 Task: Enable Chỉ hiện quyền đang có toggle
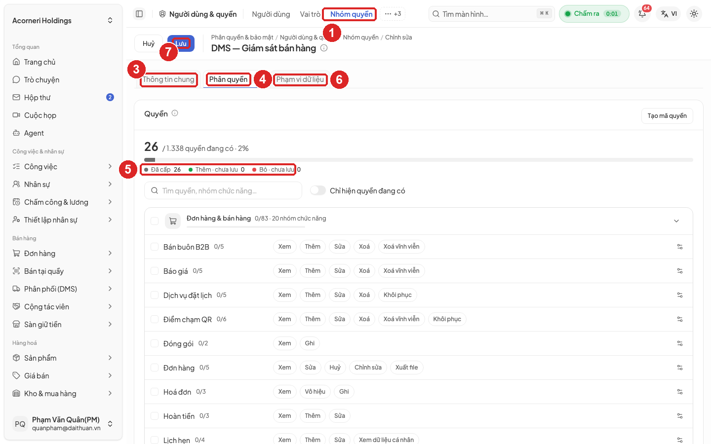tap(318, 190)
